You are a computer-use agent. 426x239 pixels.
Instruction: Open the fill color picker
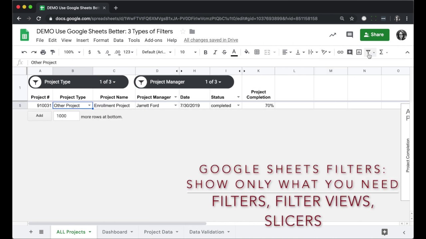tap(247, 52)
